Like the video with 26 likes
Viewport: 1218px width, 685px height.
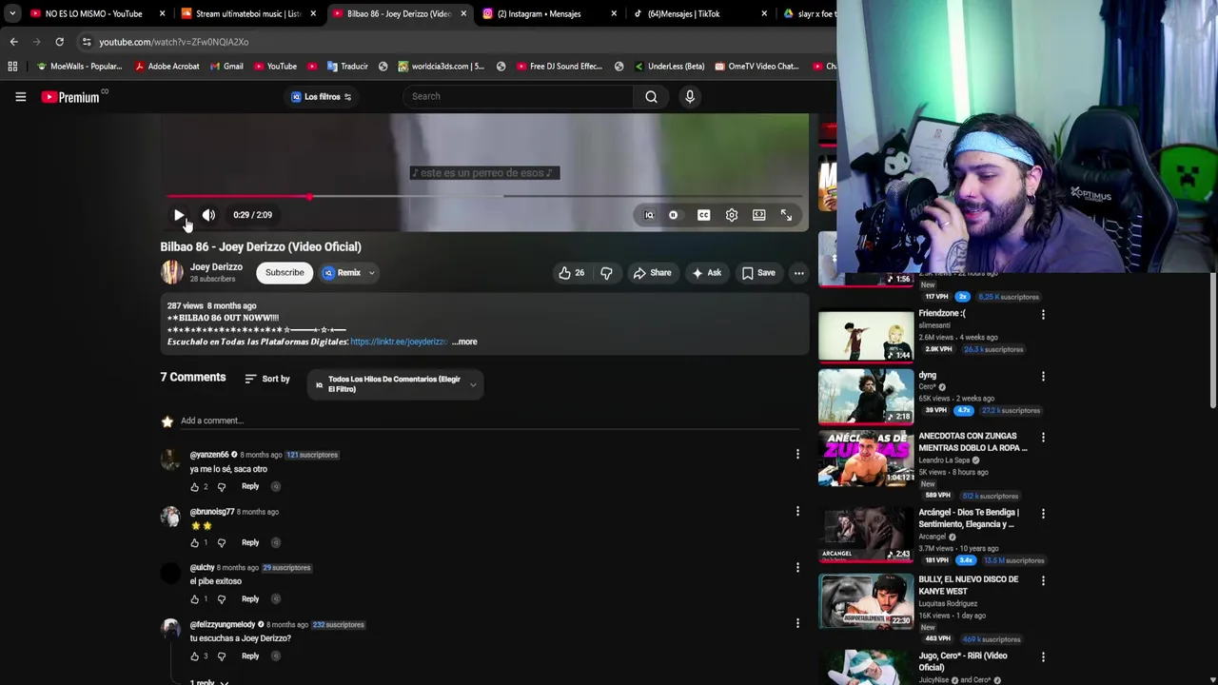[x=572, y=273]
